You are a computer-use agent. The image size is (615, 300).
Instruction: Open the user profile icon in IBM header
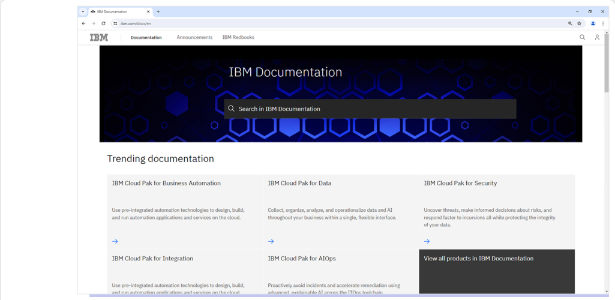[597, 37]
